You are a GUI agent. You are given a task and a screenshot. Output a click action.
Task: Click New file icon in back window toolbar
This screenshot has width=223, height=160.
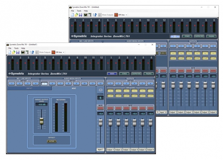[72, 15]
